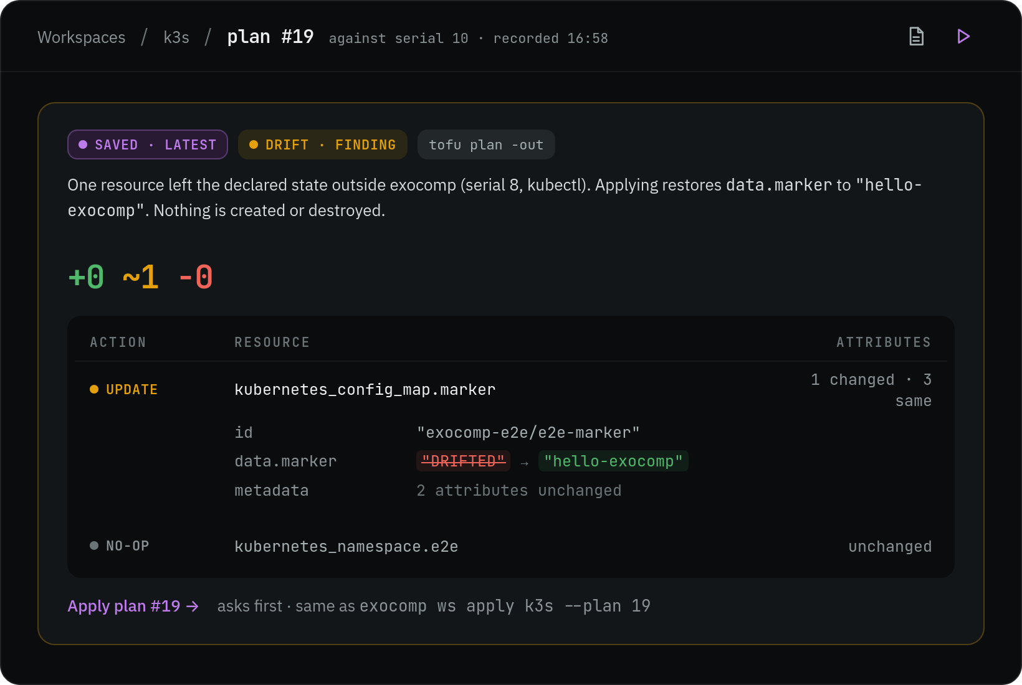Click the data.marker attribute name
1022x685 pixels.
285,461
